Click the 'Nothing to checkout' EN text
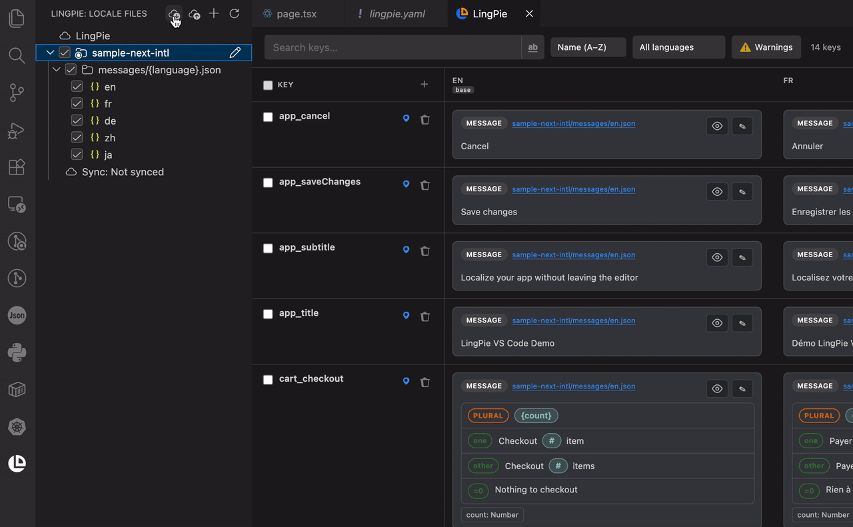This screenshot has width=853, height=527. coord(536,490)
